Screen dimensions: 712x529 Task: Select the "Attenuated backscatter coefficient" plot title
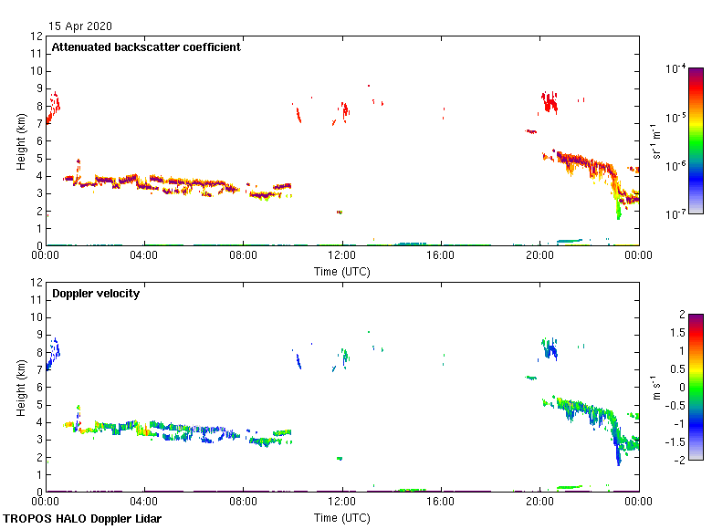146,47
